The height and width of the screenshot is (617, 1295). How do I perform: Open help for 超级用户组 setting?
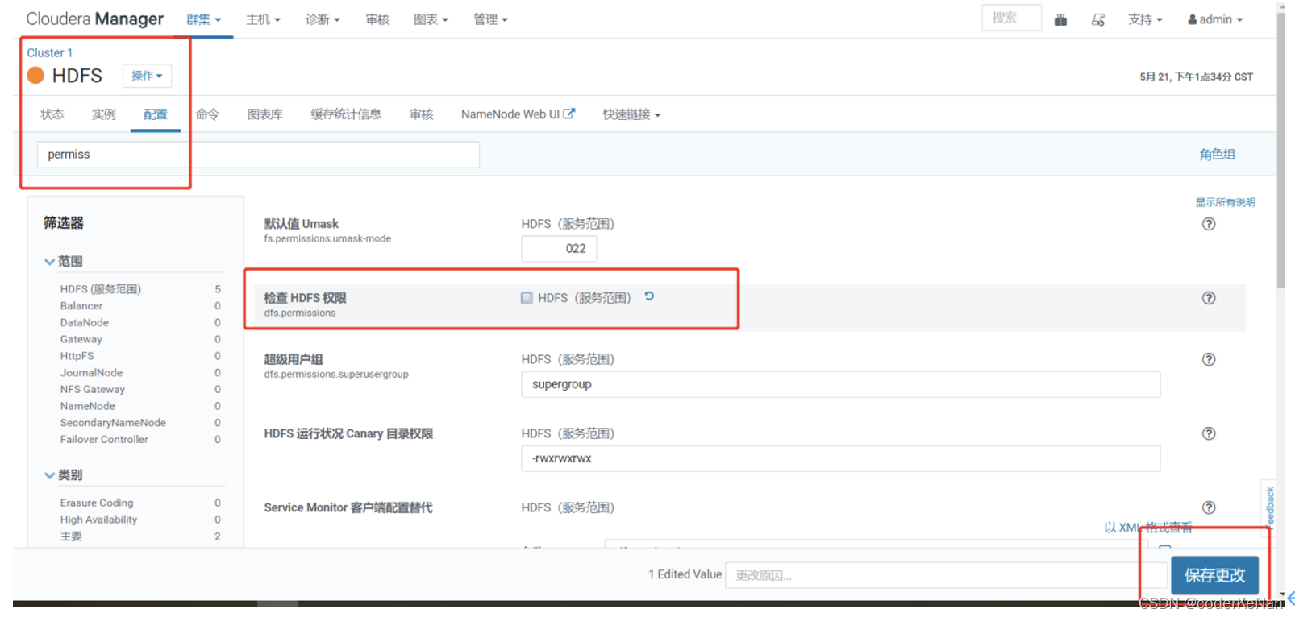pos(1209,359)
